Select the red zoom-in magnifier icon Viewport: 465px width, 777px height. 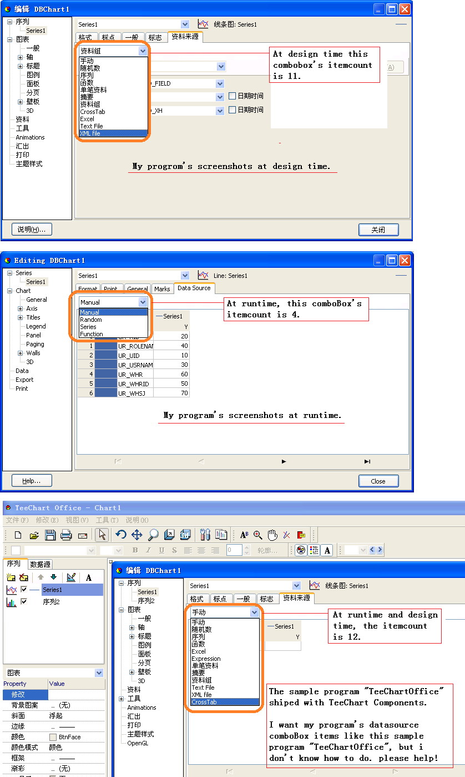tap(258, 535)
